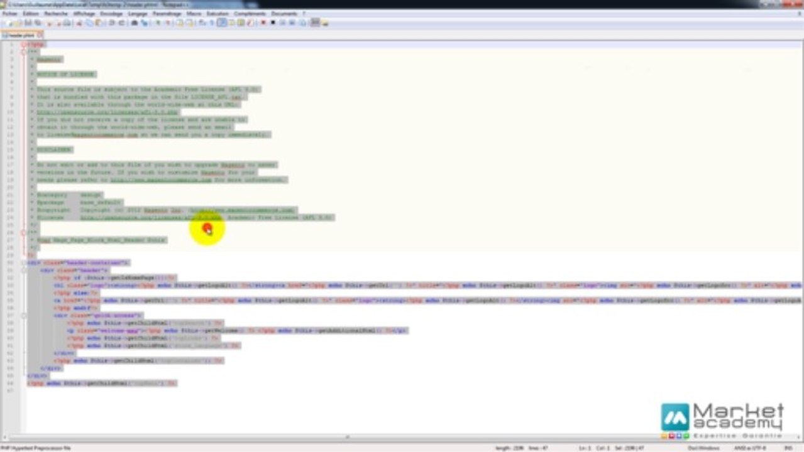Screen dimensions: 804x452
Task: Open the Compléments menu
Action: pyautogui.click(x=250, y=13)
